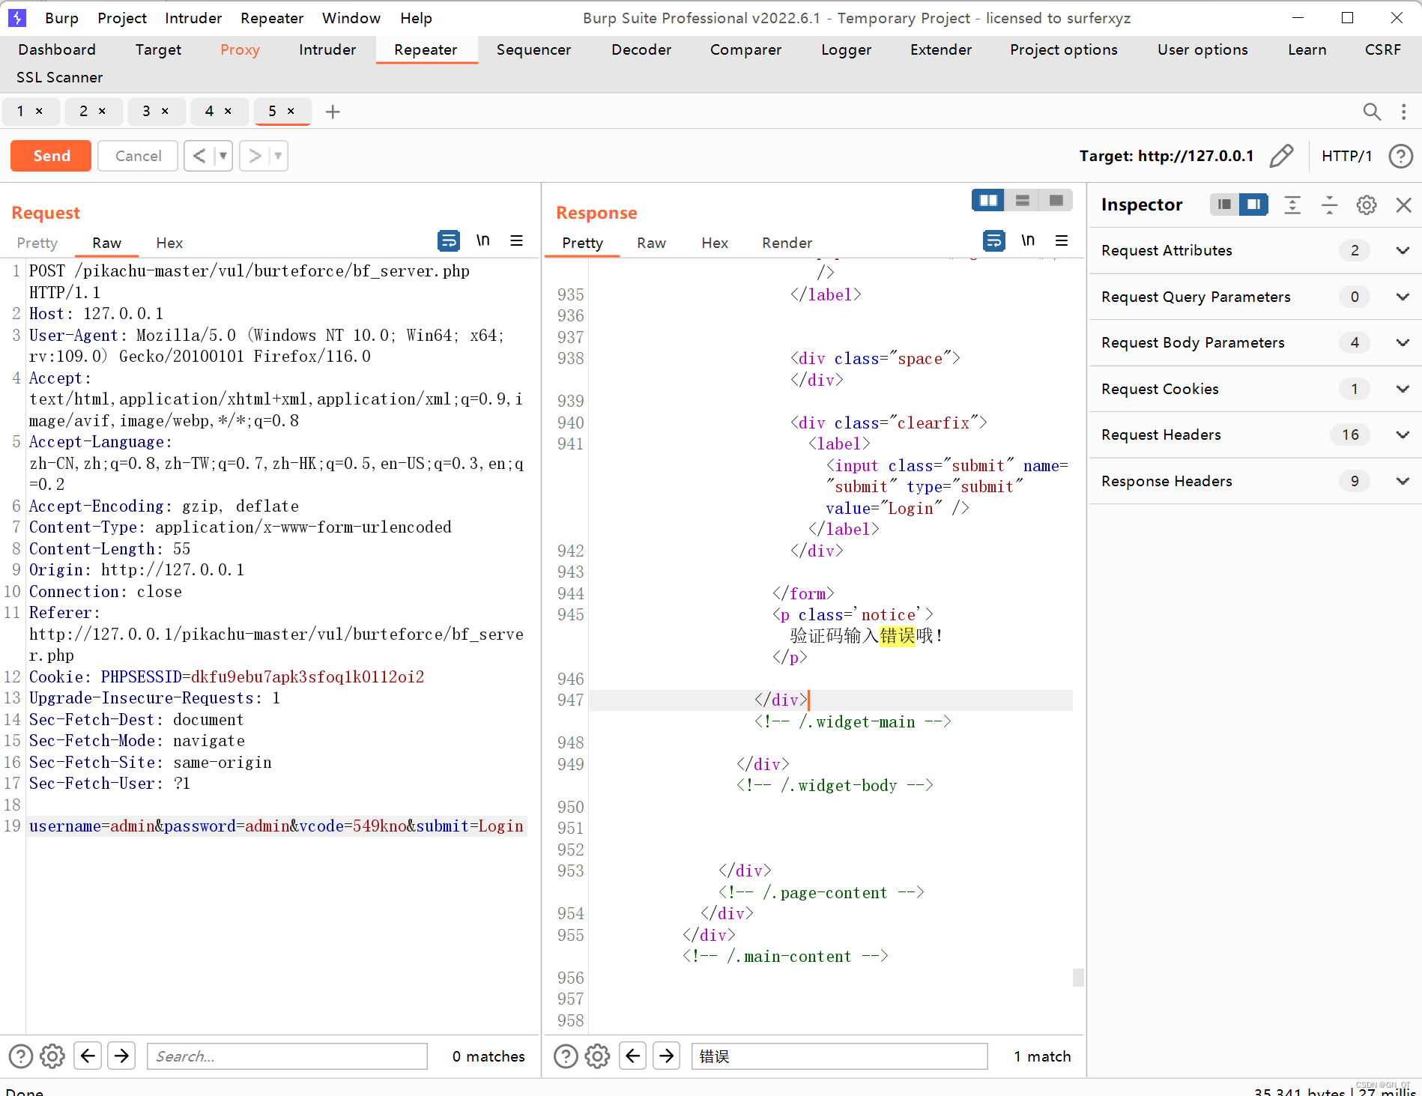1422x1096 pixels.
Task: Toggle non-printable characters in Request editor
Action: tap(483, 240)
